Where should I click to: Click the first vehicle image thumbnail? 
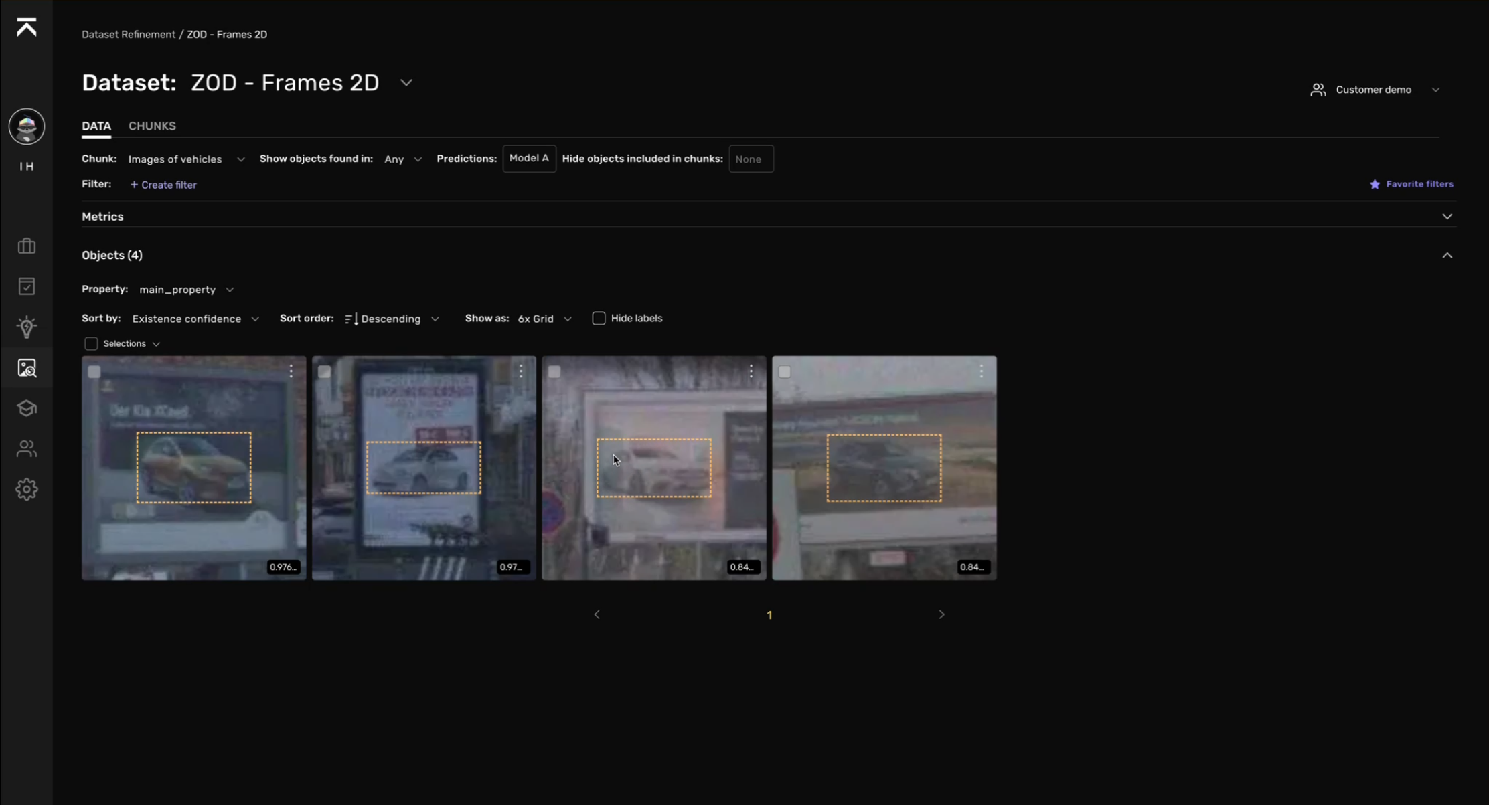point(193,467)
